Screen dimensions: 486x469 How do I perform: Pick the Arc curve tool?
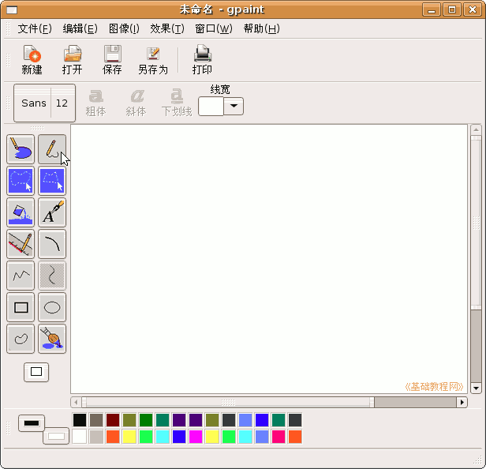point(52,244)
